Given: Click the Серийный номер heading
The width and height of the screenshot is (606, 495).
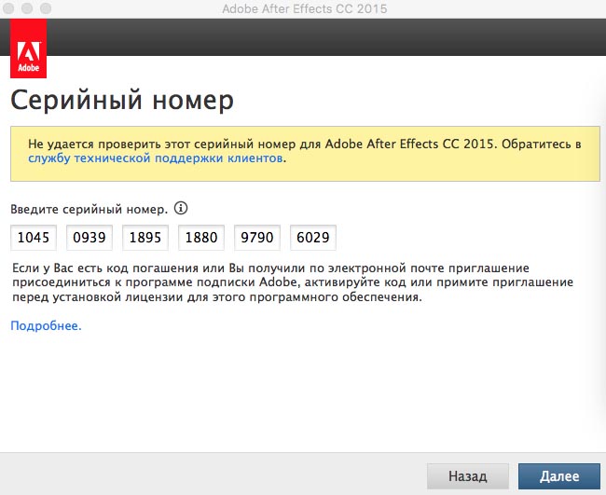Looking at the screenshot, I should click(122, 101).
